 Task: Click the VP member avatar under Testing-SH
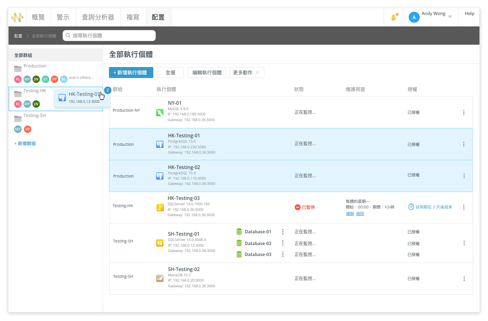click(x=27, y=129)
